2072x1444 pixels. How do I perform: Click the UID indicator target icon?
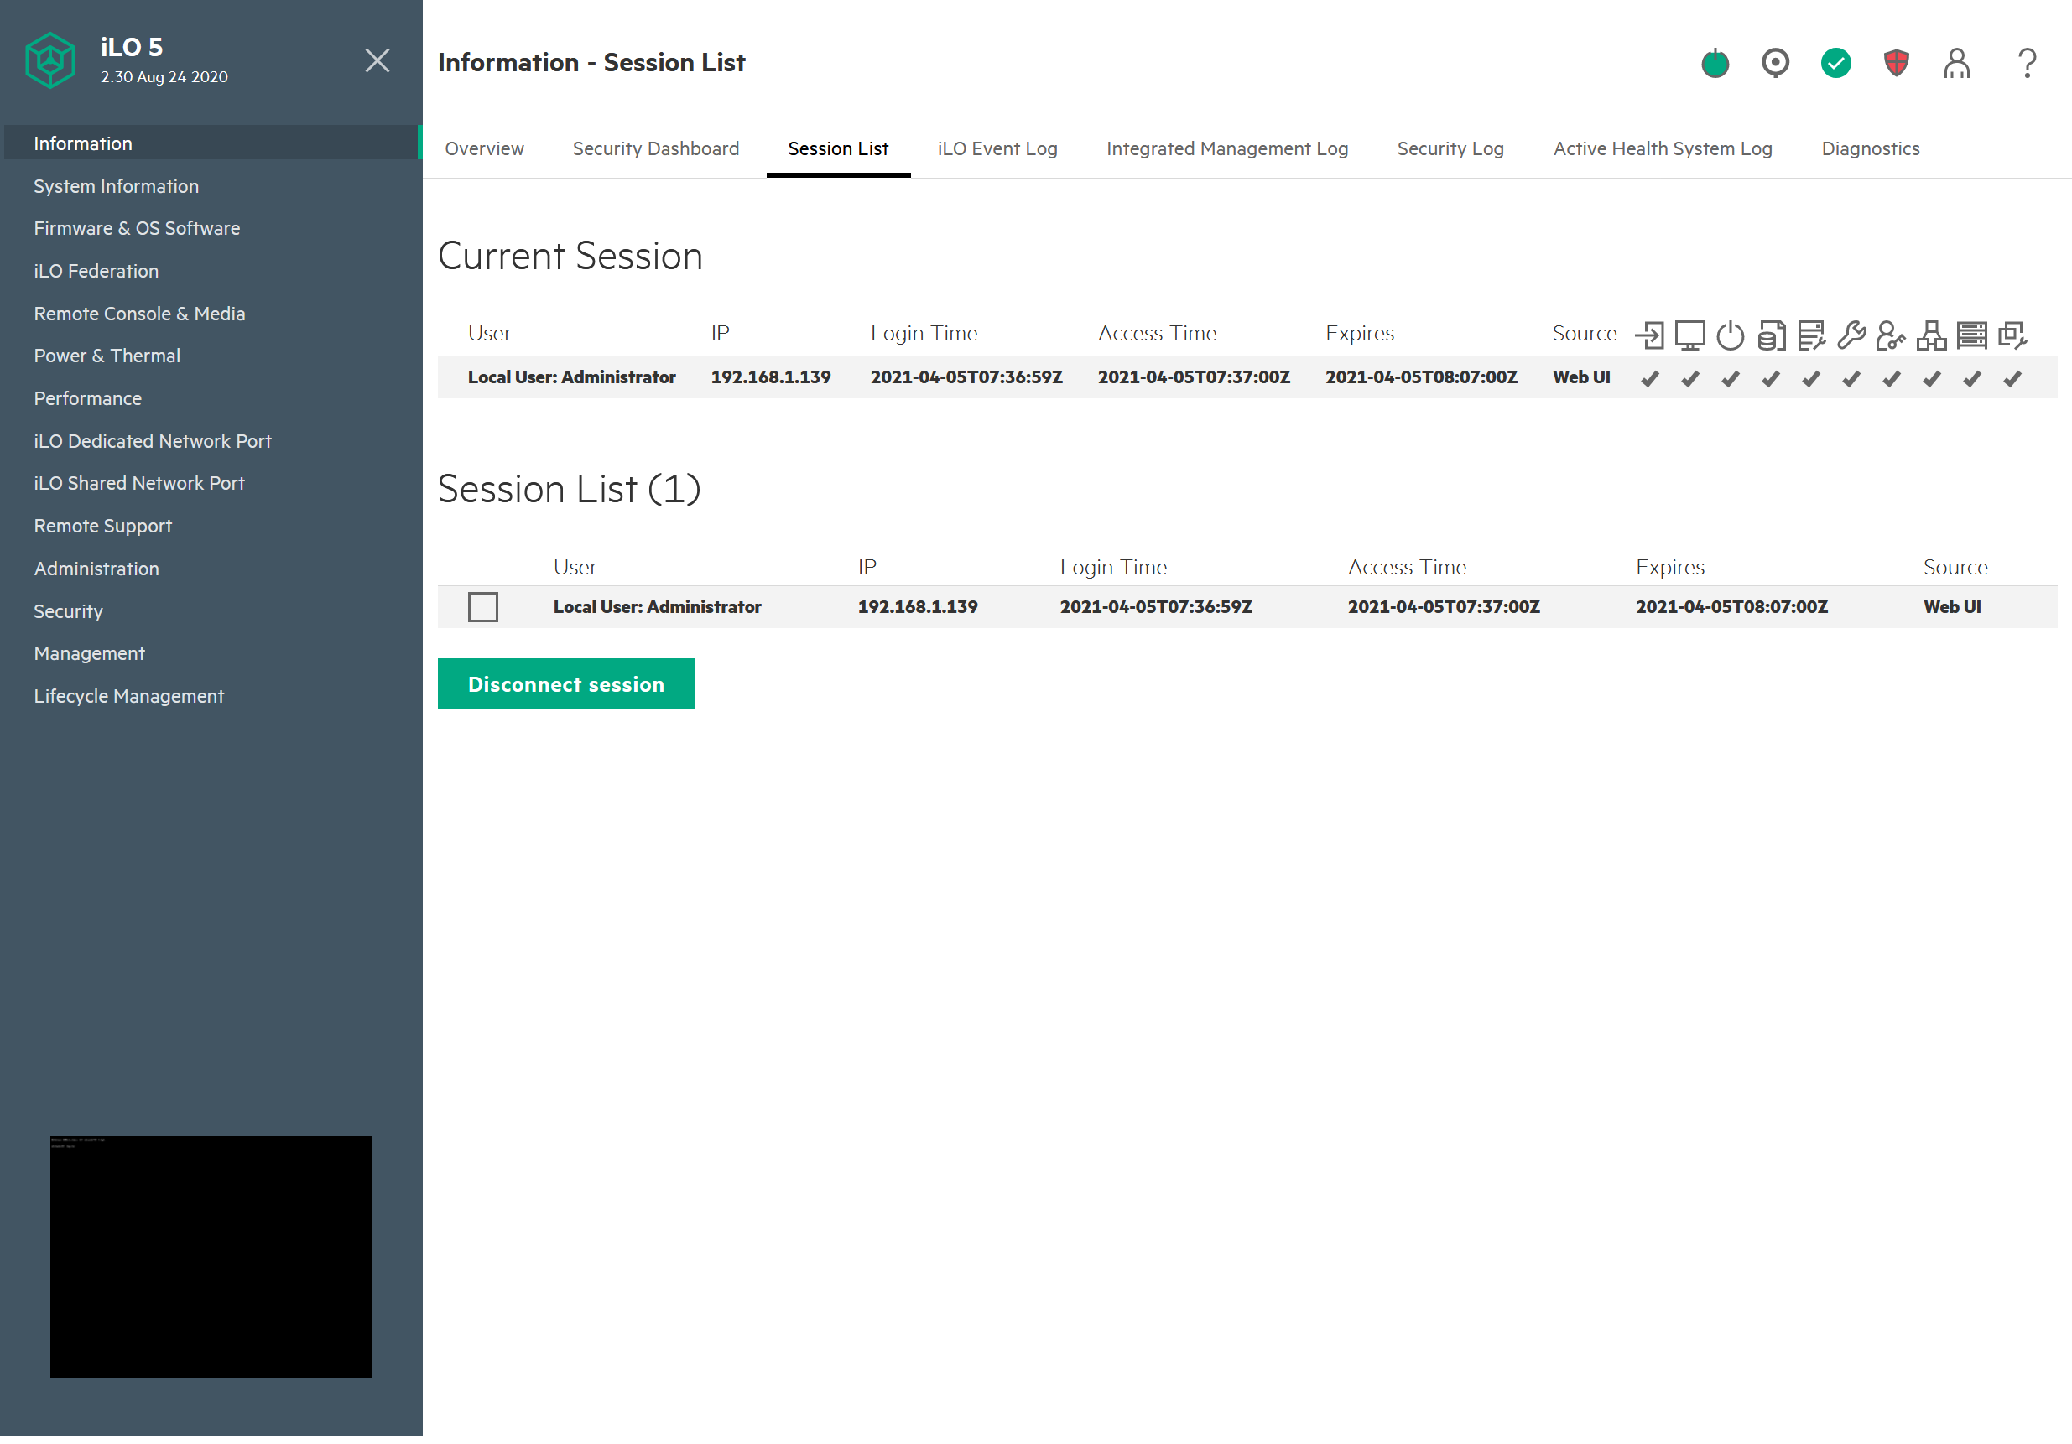point(1775,63)
